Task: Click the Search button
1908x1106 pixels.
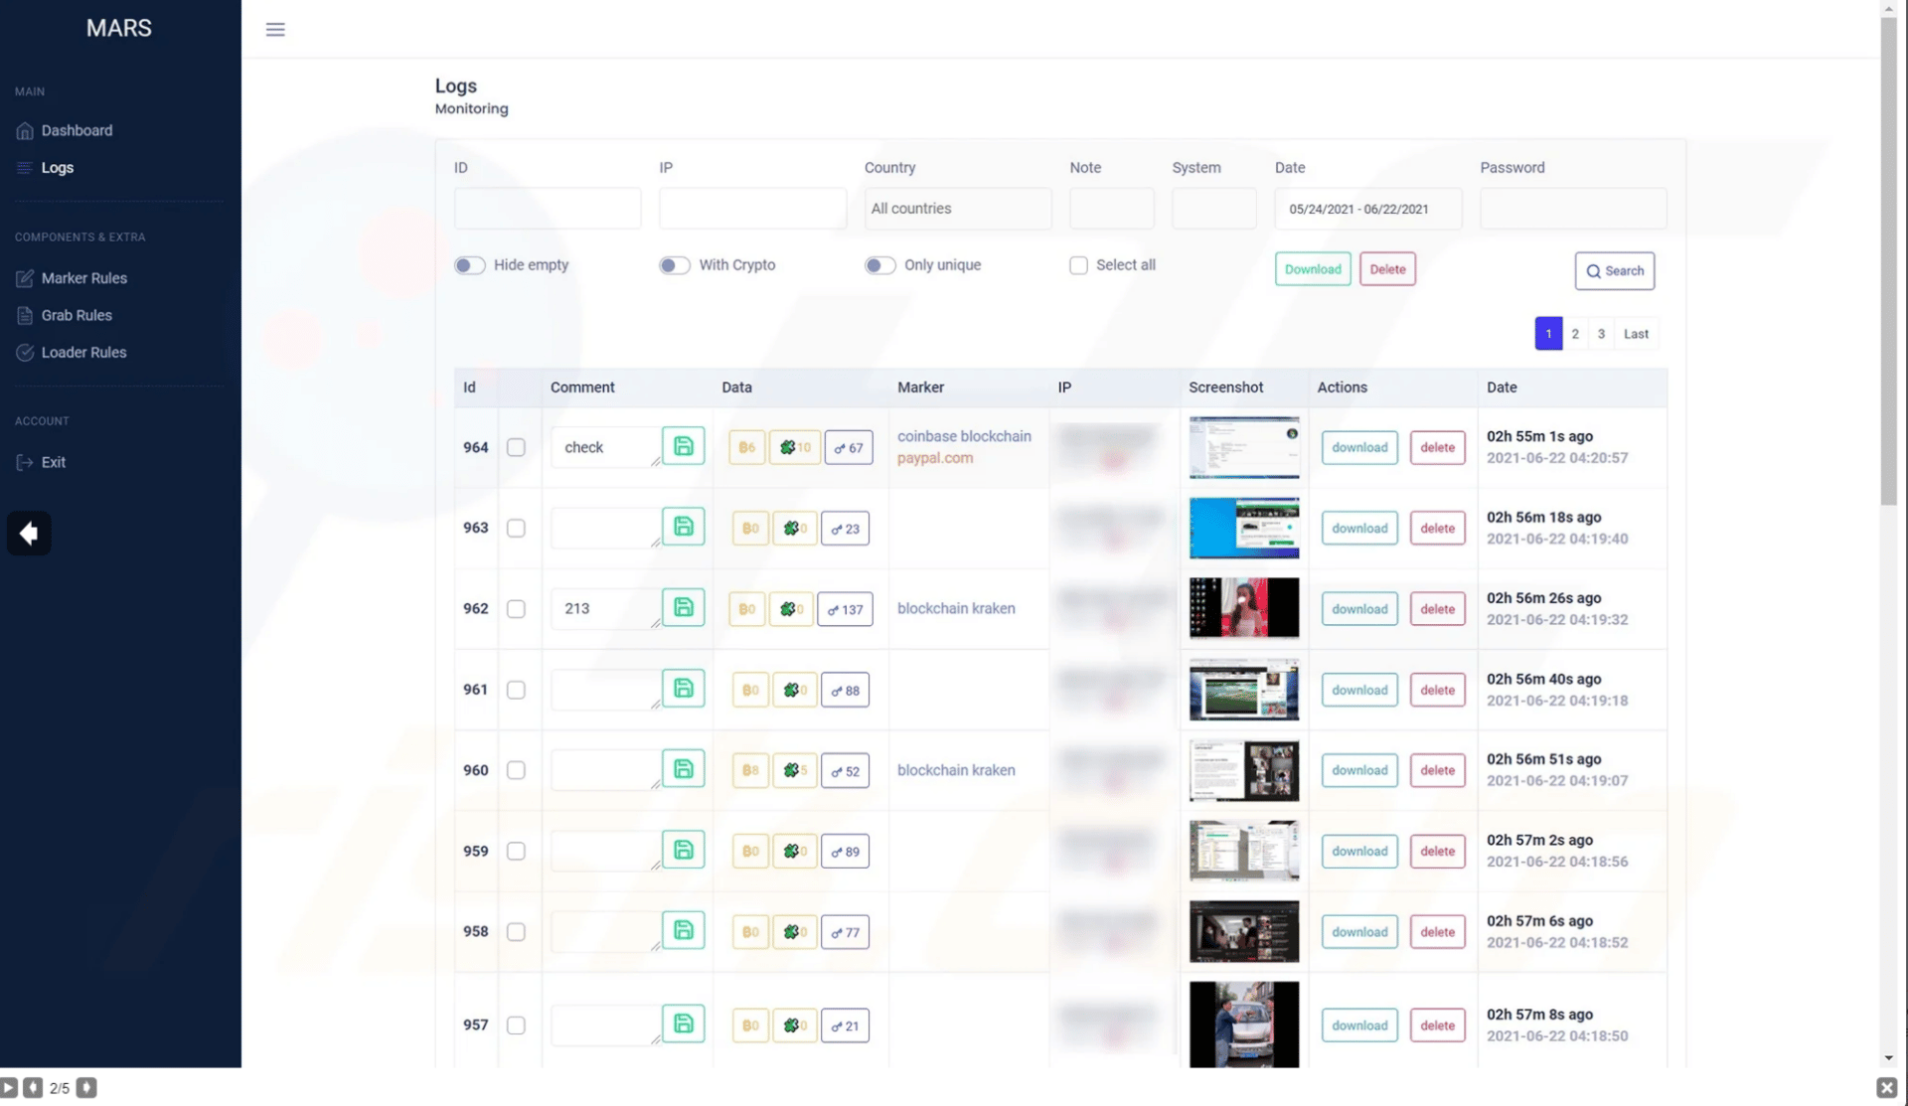Action: pos(1614,271)
